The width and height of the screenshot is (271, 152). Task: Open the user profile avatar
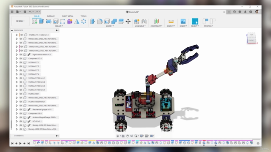point(257,12)
